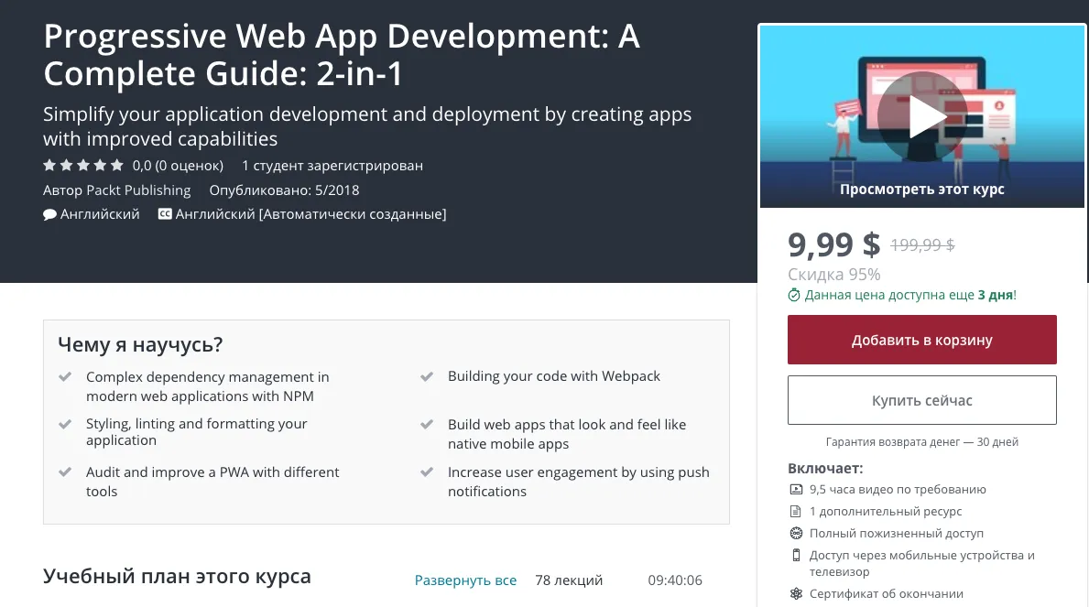Screen dimensions: 1089x607
Task: Click the "Просмотреть этот курс" label
Action: [921, 190]
